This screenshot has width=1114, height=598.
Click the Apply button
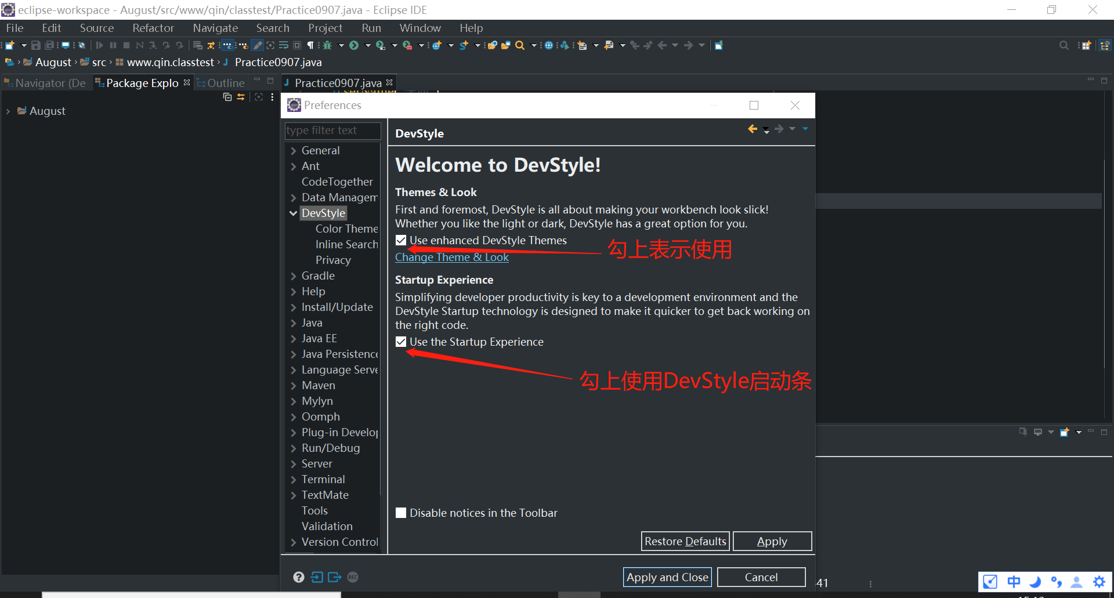pos(772,541)
